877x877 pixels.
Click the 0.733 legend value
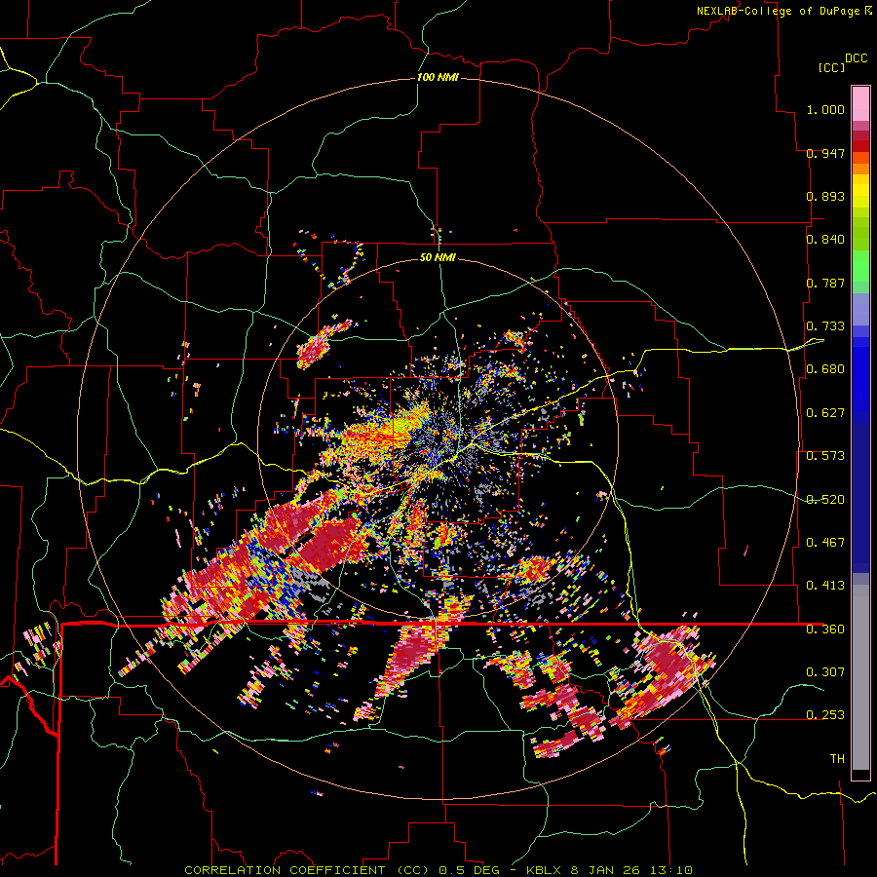[825, 326]
